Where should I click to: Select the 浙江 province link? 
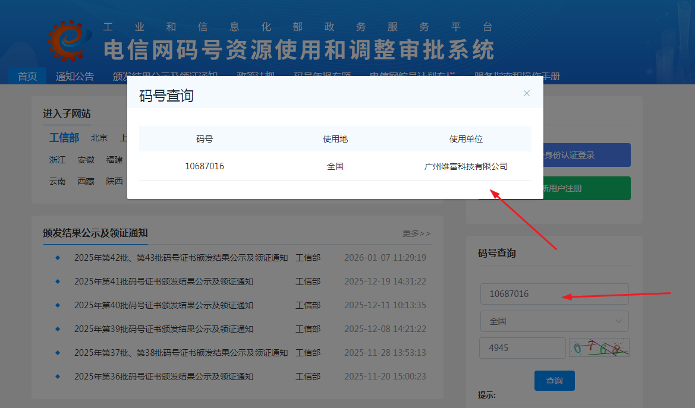click(57, 160)
